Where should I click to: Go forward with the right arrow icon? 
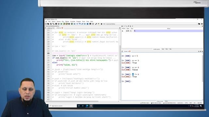104,24
